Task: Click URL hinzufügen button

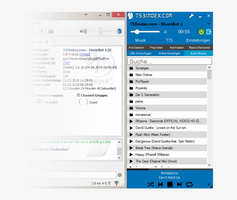Action: pos(140,53)
